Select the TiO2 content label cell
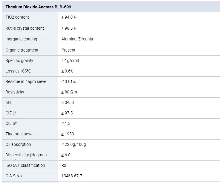The image size is (222, 183). pos(17,17)
